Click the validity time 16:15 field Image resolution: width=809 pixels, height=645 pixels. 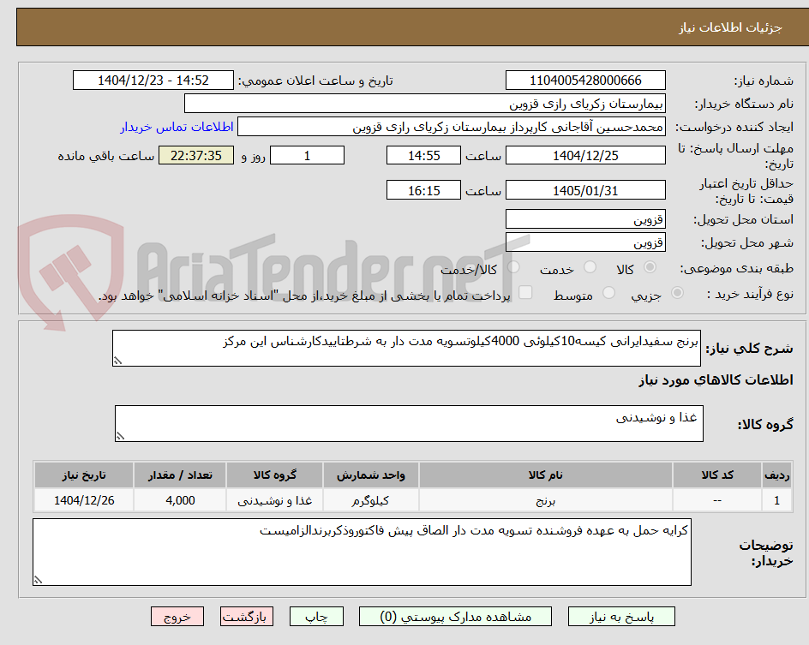[x=423, y=190]
